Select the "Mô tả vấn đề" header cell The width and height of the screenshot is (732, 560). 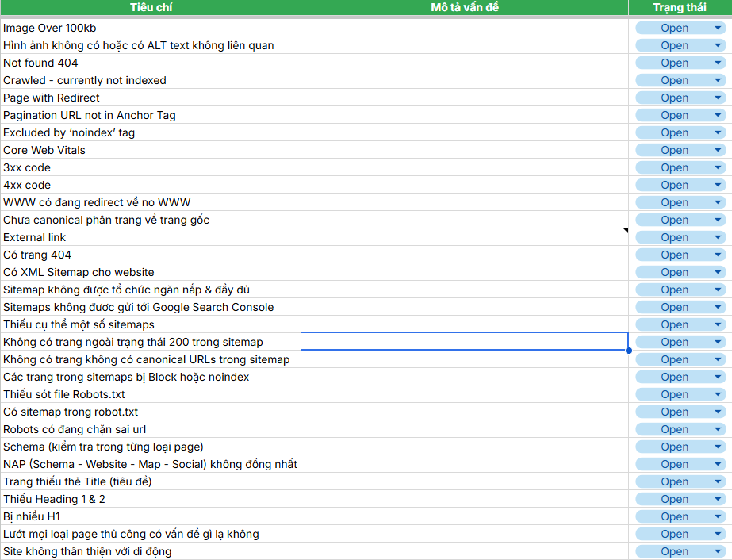(464, 8)
